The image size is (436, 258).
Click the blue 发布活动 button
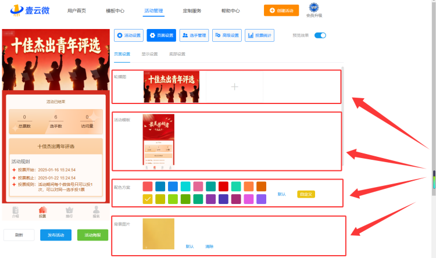click(x=56, y=235)
